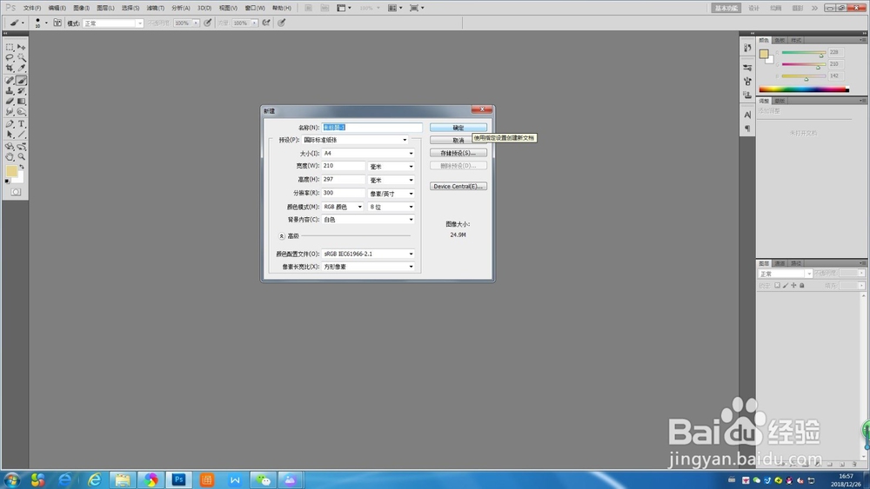Screen dimensions: 870x489
Task: Toggle Quick Mask mode
Action: [x=16, y=192]
